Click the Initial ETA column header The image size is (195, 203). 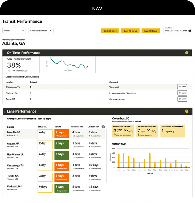tap(42, 127)
